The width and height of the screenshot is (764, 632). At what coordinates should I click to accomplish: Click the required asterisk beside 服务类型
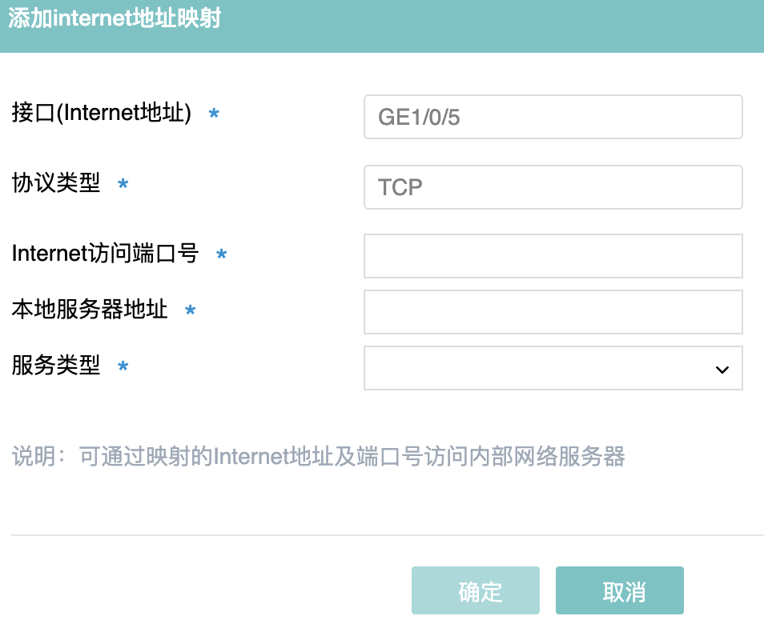coord(123,367)
